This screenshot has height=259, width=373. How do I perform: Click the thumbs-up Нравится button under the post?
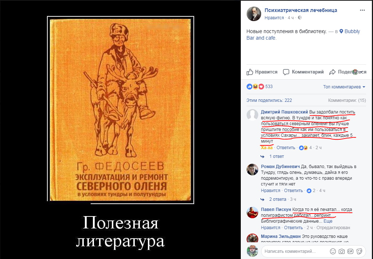click(x=262, y=72)
